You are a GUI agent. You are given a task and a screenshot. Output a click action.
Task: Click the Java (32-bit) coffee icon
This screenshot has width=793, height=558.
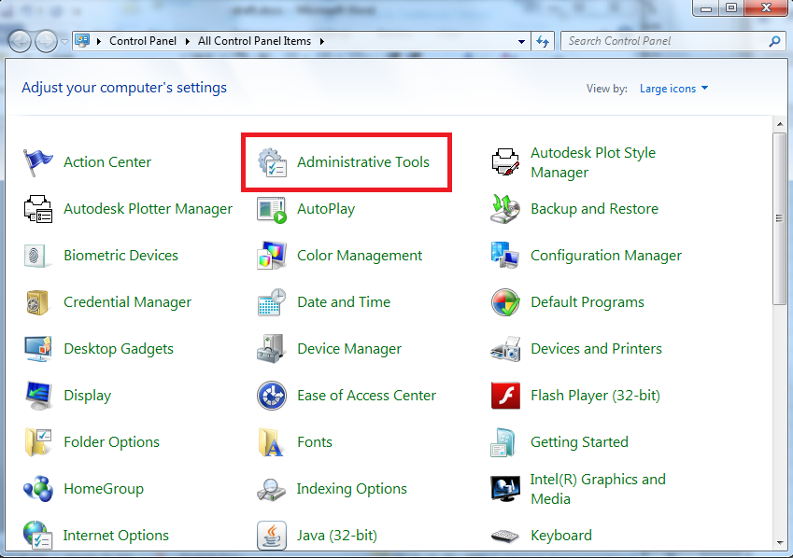[x=272, y=536]
